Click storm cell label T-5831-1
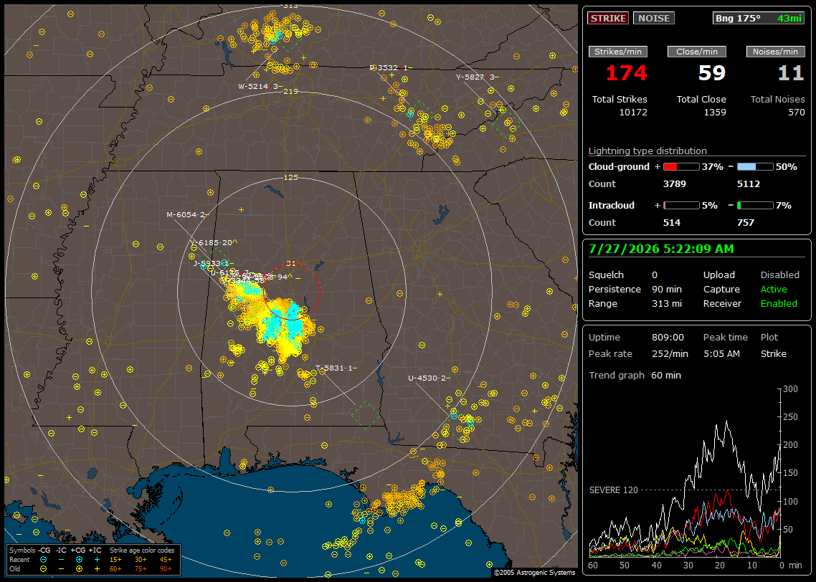 [336, 368]
